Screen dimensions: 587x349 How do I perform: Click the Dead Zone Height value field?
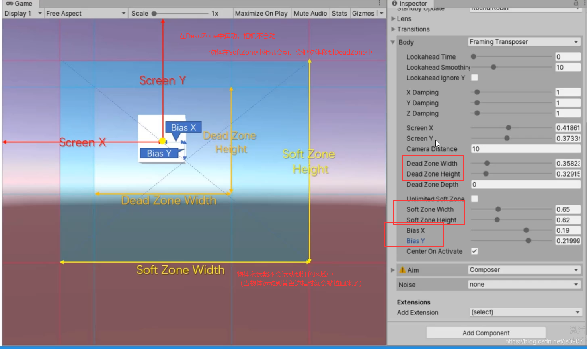[568, 174]
